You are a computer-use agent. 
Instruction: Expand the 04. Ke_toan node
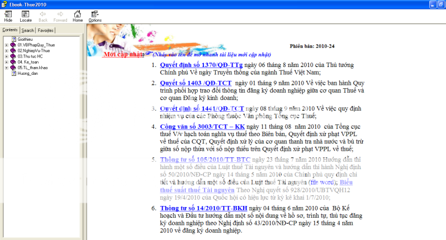click(x=7, y=62)
